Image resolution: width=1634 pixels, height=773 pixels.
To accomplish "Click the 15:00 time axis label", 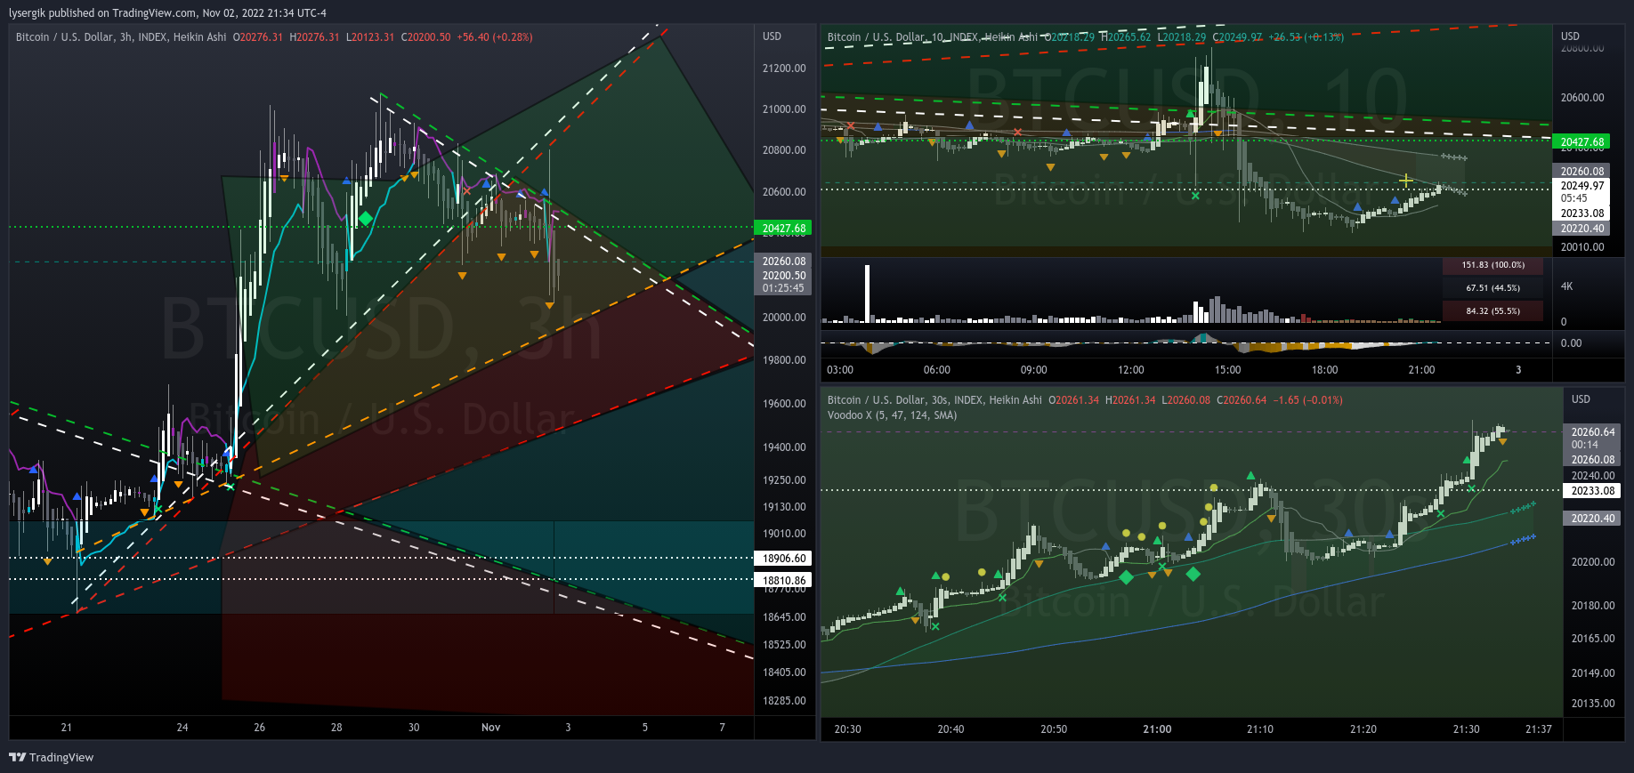I will 1227,369.
